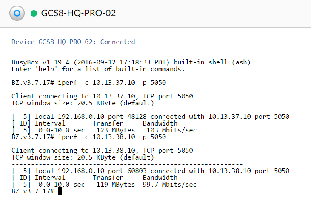Click the last BZ.v3.7.17# prompt
The image size is (311, 210).
pos(33,191)
